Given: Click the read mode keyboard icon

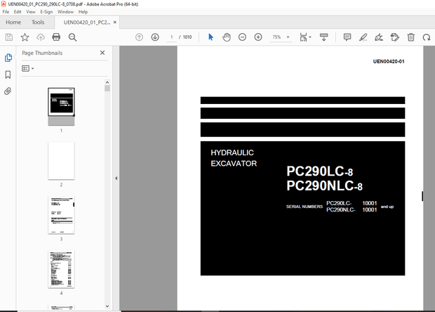Looking at the screenshot, I should click(x=323, y=37).
